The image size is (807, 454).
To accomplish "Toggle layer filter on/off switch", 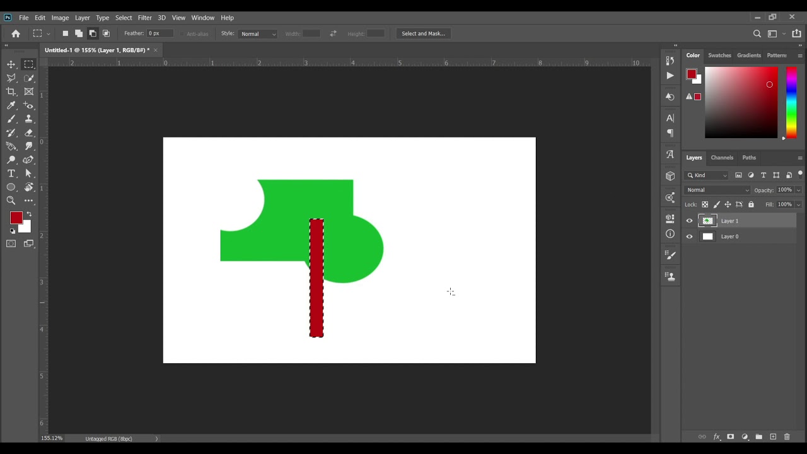I will pos(800,174).
